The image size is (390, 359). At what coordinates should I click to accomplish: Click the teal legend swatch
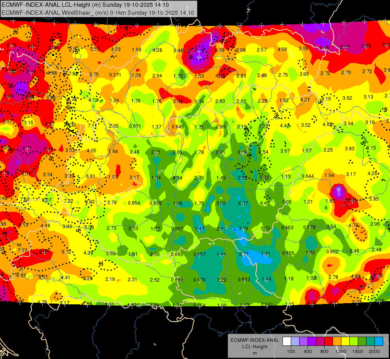pyautogui.click(x=370, y=341)
